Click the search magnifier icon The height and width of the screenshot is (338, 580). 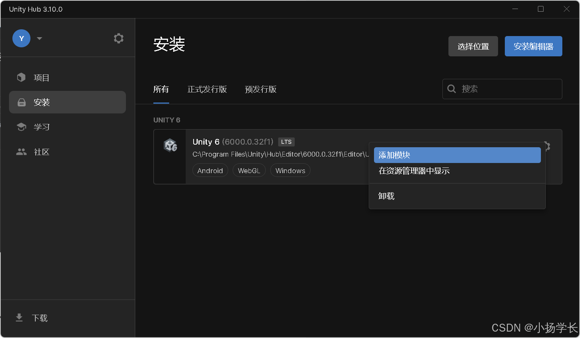point(452,89)
